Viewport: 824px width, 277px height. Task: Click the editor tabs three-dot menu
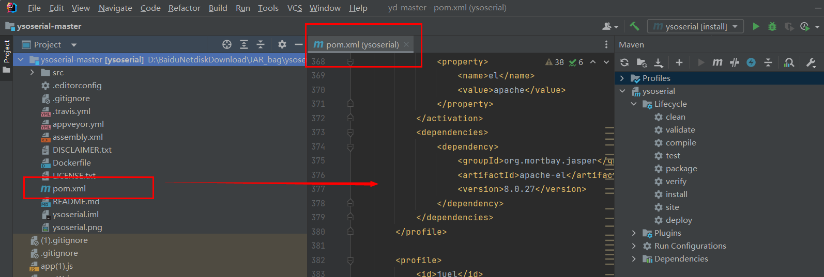pyautogui.click(x=606, y=44)
